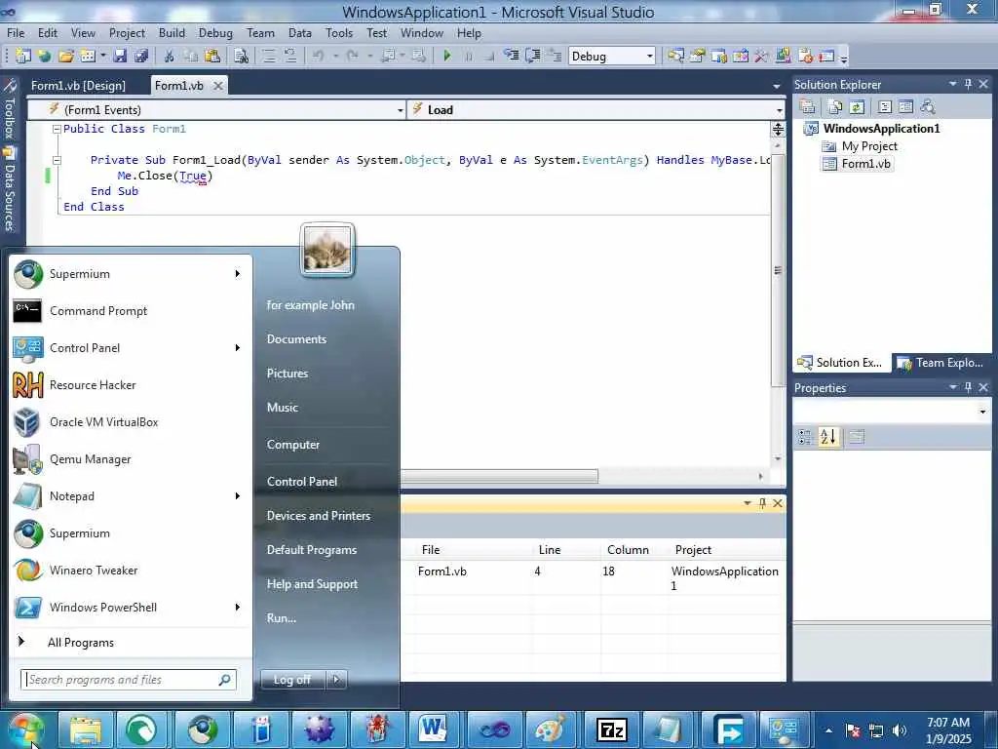Click the Comment out selected lines icon
The image size is (998, 749).
(x=269, y=56)
